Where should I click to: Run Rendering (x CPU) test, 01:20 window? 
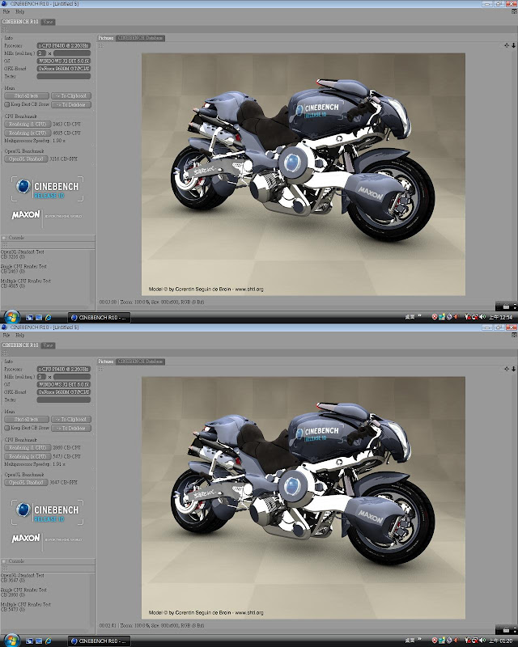click(x=28, y=457)
